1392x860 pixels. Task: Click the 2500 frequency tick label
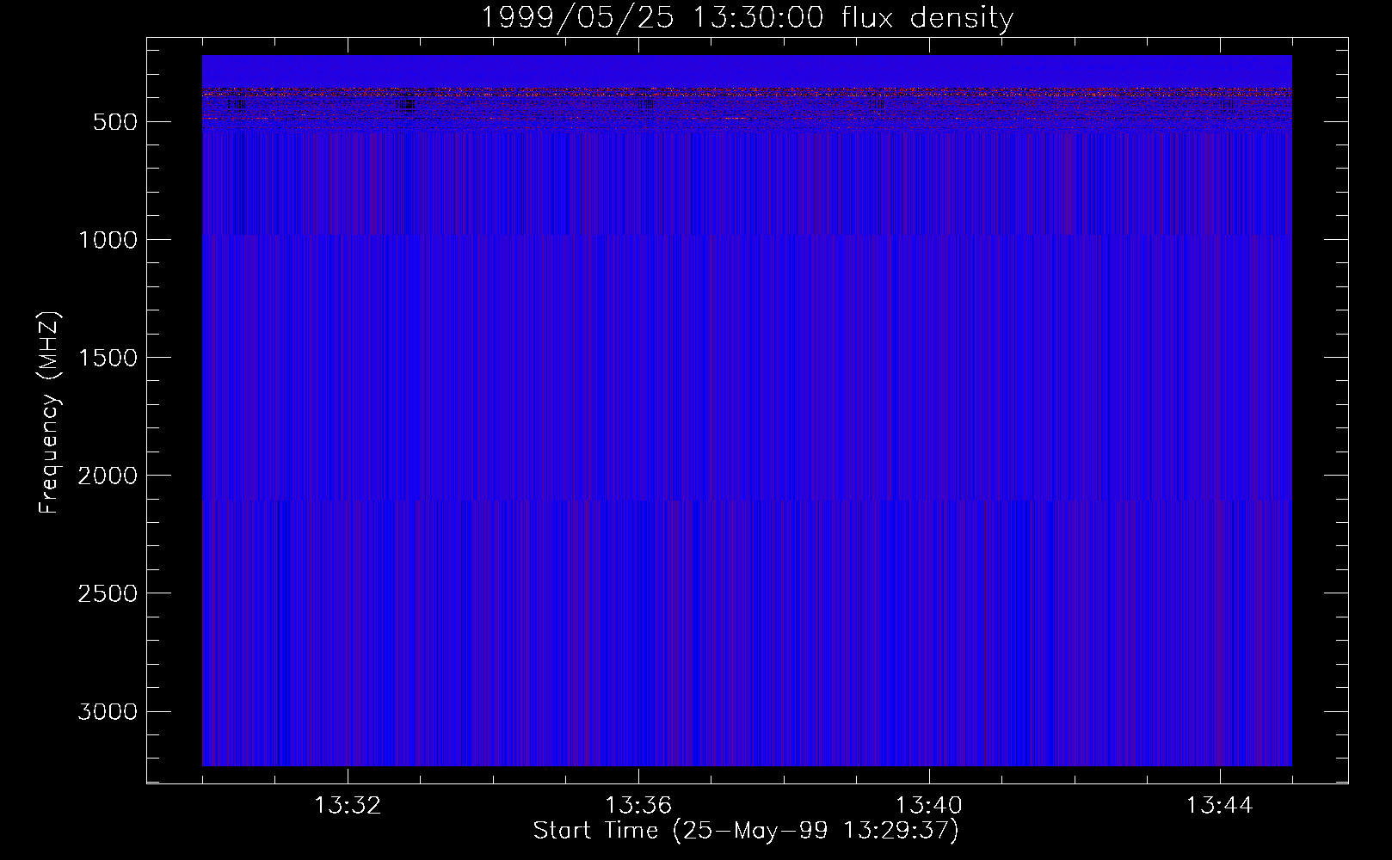pyautogui.click(x=108, y=593)
